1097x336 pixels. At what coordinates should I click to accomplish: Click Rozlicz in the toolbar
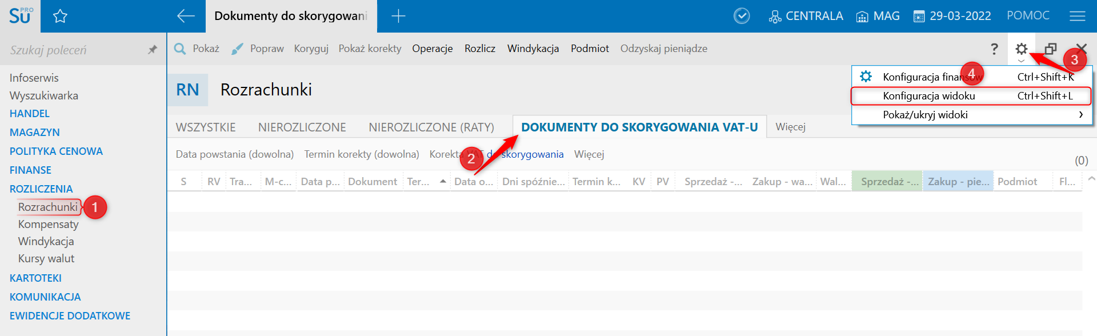pos(480,49)
